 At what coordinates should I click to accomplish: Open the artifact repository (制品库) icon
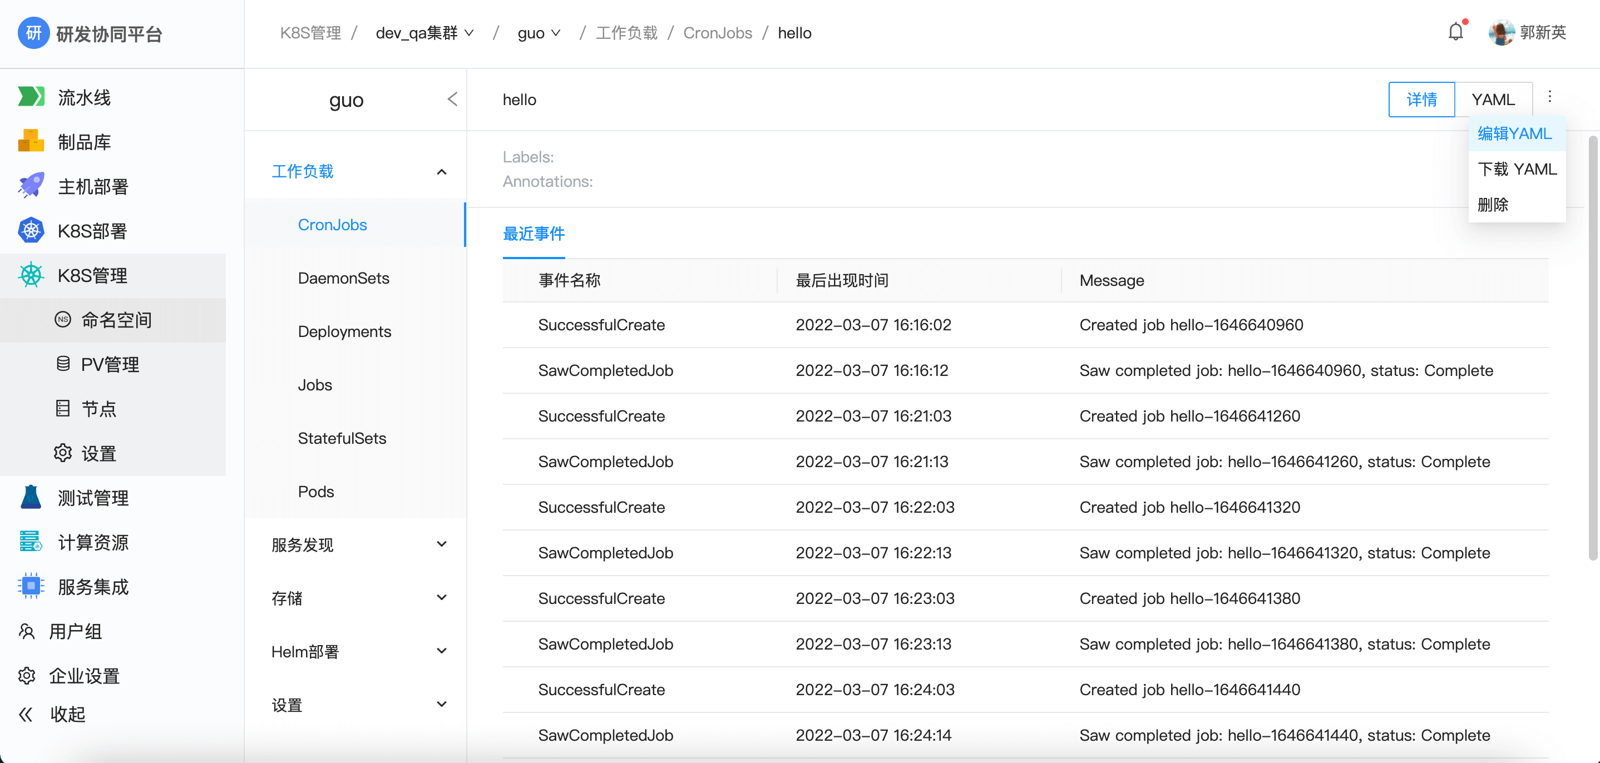click(31, 142)
